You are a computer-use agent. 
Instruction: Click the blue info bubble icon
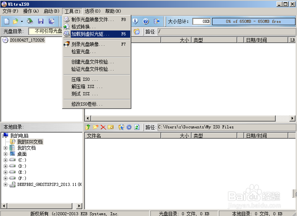135,21
